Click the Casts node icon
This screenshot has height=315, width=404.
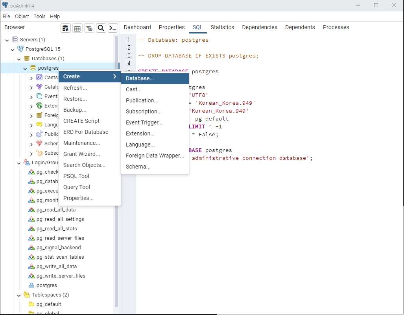click(39, 77)
